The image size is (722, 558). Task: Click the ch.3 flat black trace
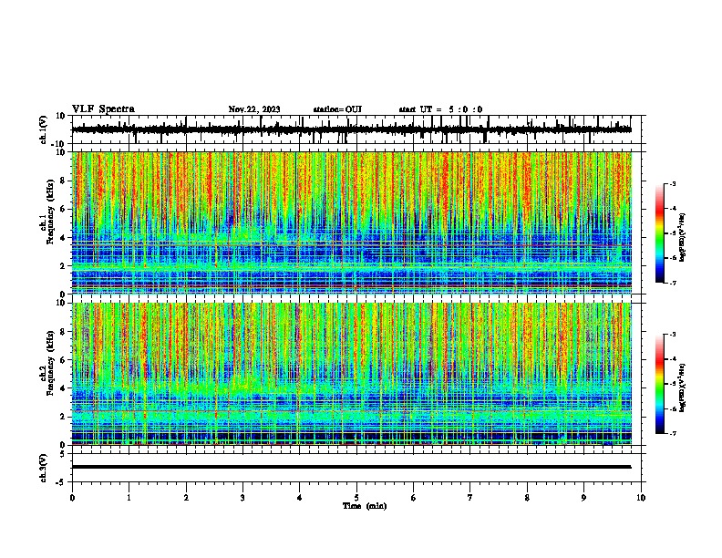tap(352, 467)
